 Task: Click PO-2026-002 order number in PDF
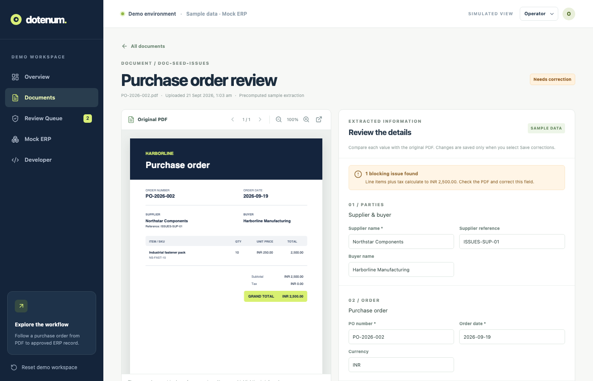pyautogui.click(x=160, y=196)
